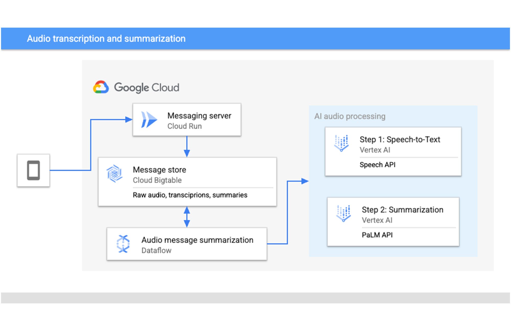The width and height of the screenshot is (511, 331).
Task: Click the Vertex AI icon beside Summarization
Action: tap(343, 213)
